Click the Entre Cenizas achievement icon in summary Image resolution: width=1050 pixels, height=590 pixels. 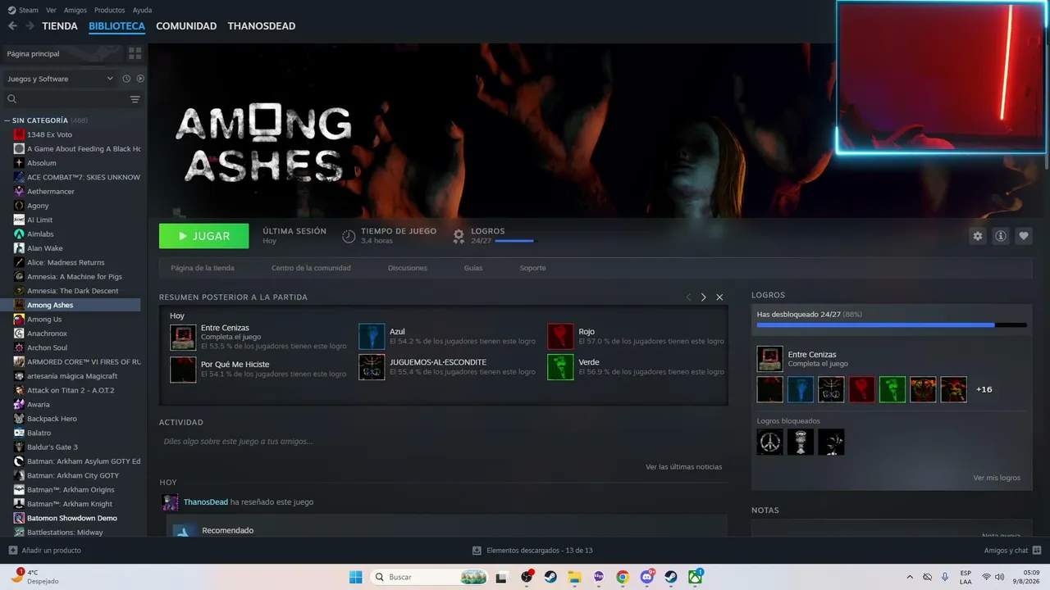pyautogui.click(x=183, y=337)
